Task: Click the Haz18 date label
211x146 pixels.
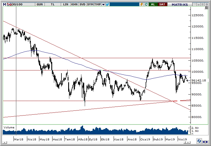Action: click(x=57, y=139)
